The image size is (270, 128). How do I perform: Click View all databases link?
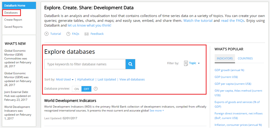(x=132, y=79)
